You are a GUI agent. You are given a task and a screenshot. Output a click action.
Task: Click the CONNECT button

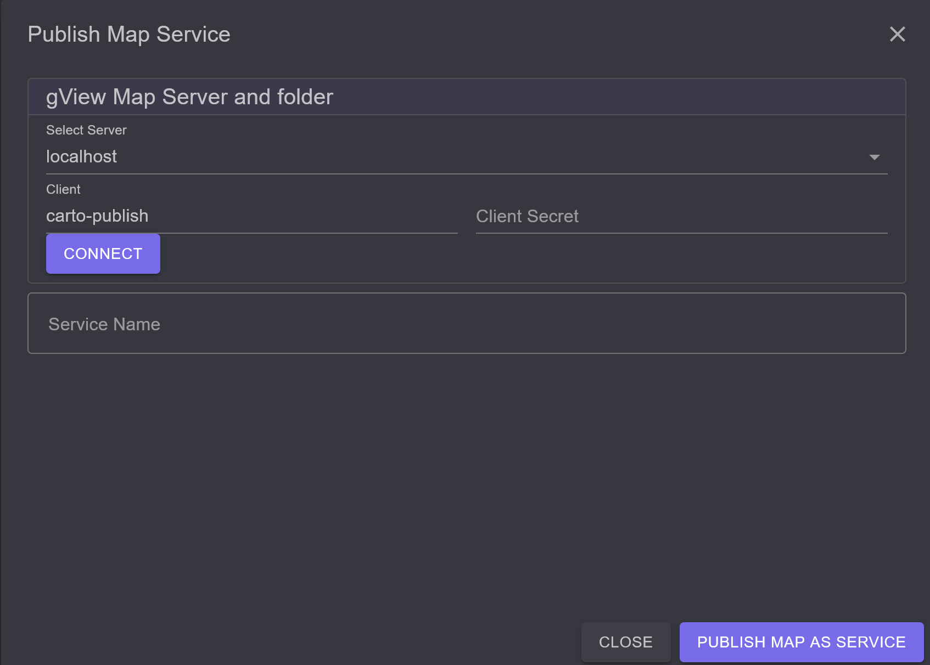pos(103,253)
